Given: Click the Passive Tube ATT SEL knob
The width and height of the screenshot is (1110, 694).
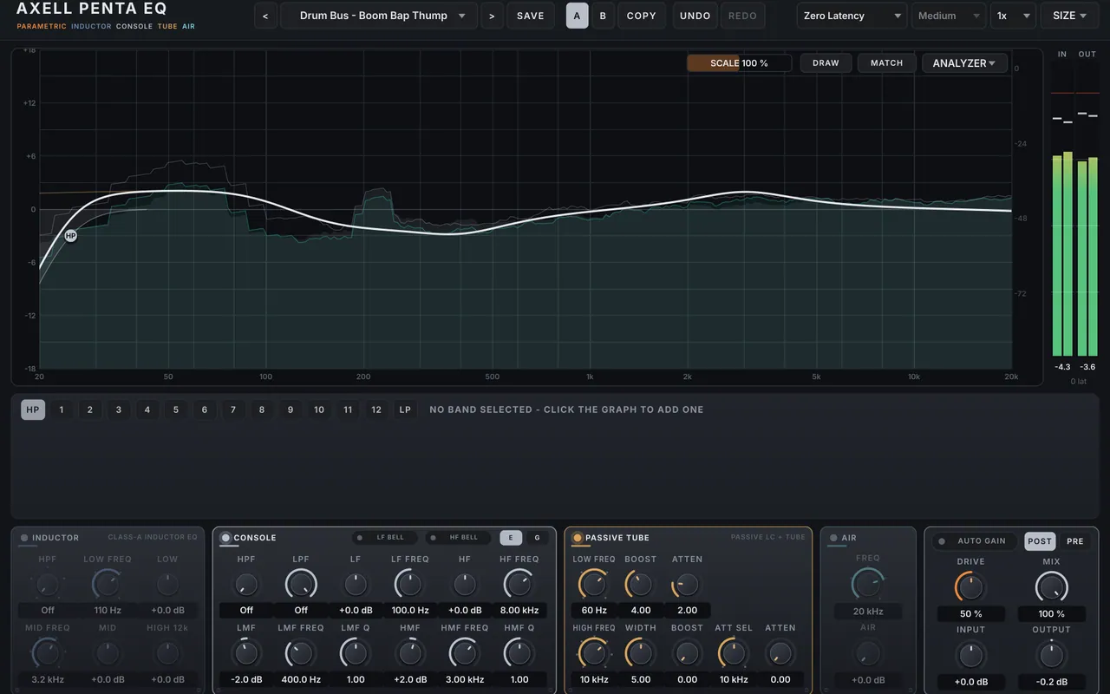Looking at the screenshot, I should click(733, 652).
